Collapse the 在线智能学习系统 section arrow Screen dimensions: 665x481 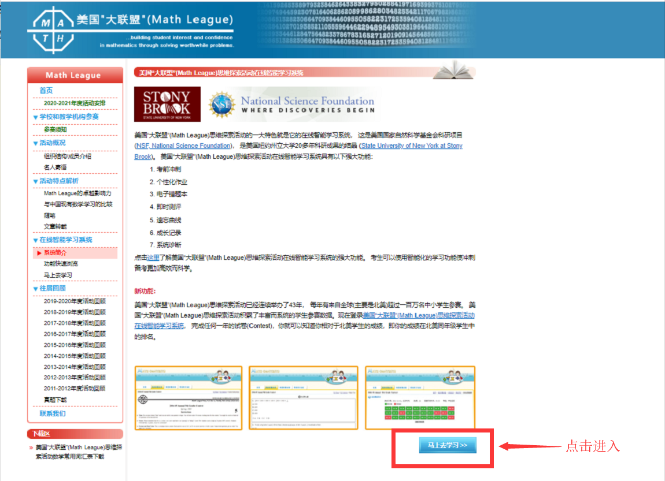tap(36, 240)
